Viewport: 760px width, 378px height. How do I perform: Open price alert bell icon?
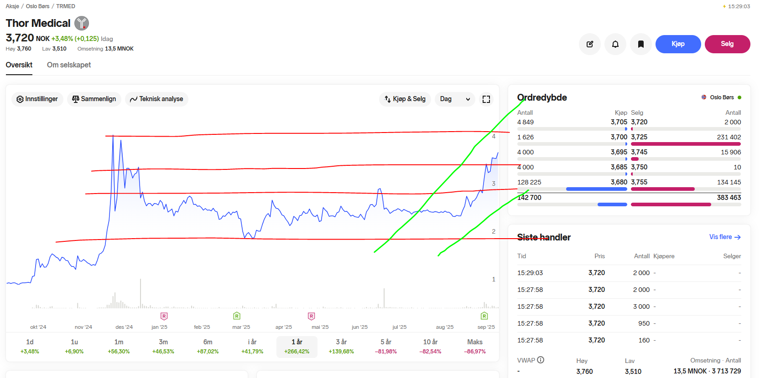(615, 44)
